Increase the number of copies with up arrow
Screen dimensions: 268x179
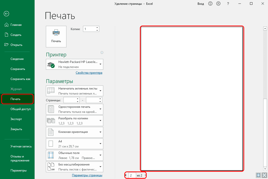coord(97,27)
